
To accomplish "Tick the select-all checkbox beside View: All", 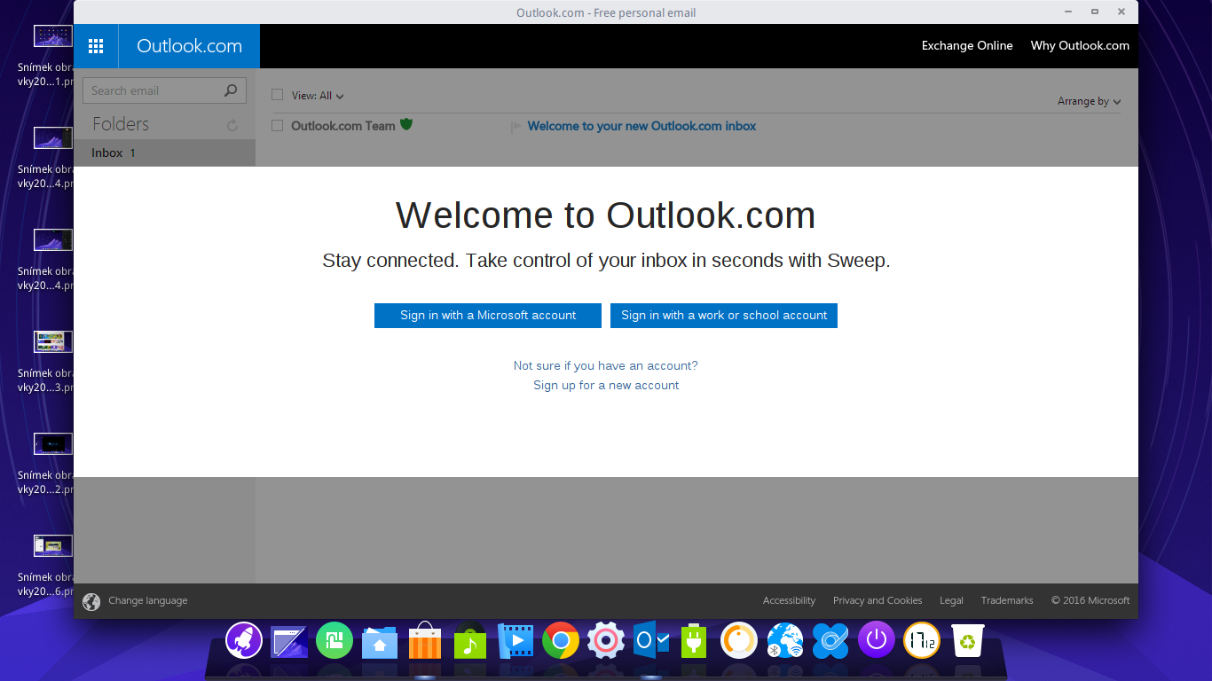I will (x=277, y=95).
